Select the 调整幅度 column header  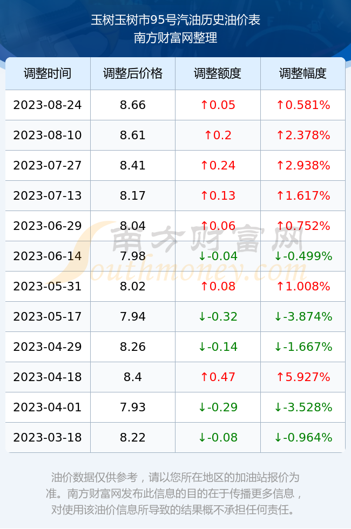pyautogui.click(x=303, y=73)
